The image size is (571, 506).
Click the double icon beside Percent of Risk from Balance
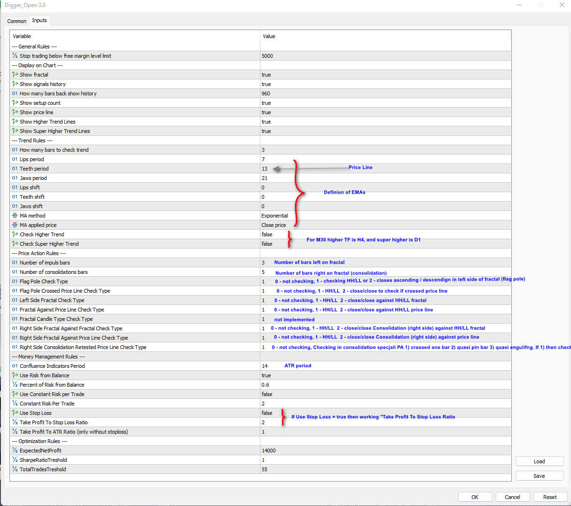point(15,385)
